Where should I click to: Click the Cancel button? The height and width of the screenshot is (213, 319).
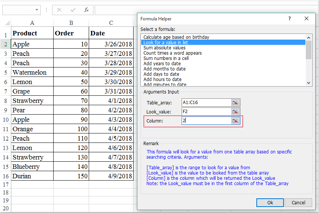pyautogui.click(x=298, y=203)
